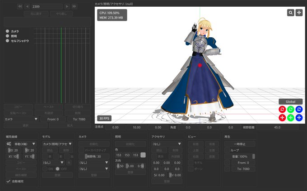Toggle the ボーン checkbox in view panel
The width and height of the screenshot is (307, 191).
(191, 169)
